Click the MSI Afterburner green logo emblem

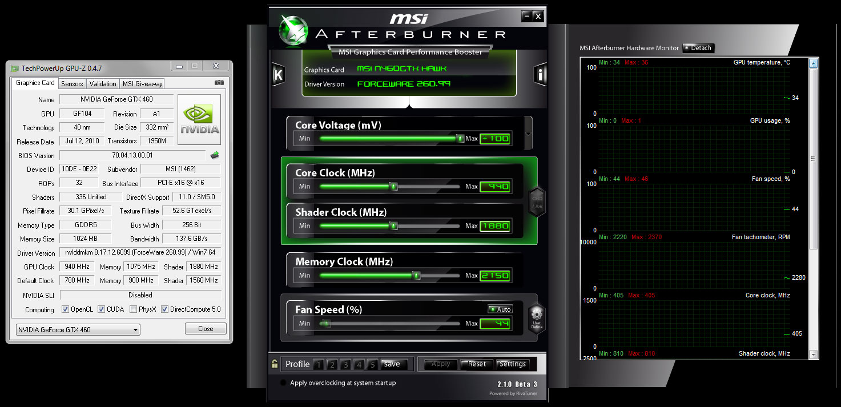coord(293,30)
